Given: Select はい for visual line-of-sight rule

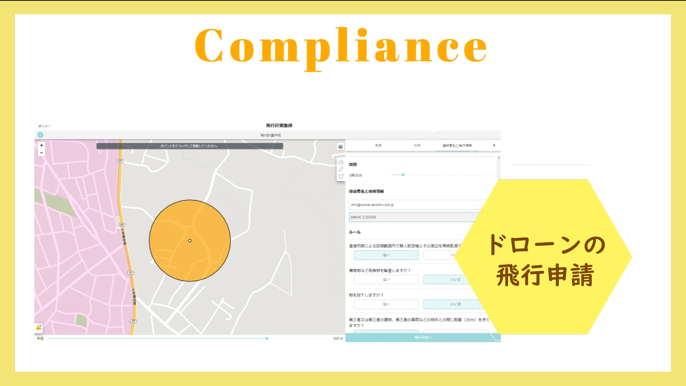Looking at the screenshot, I should click(x=386, y=255).
